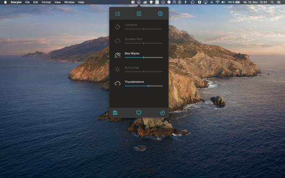This screenshot has width=285, height=178.
Task: Open the presets list icon
Action: 118,14
